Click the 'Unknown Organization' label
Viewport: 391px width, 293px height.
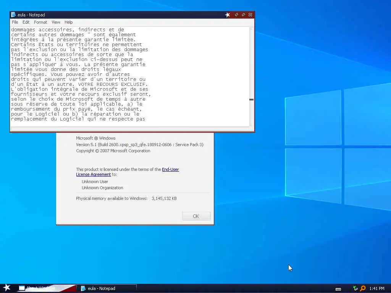click(102, 188)
